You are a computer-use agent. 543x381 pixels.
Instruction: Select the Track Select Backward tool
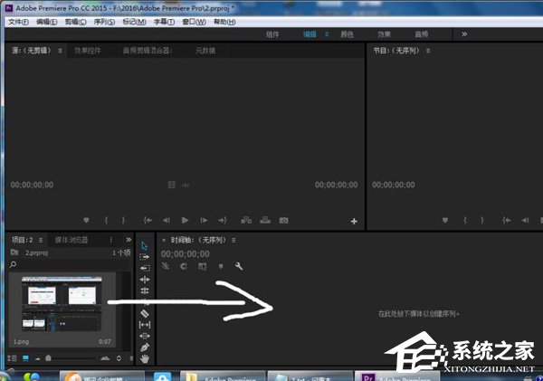tap(145, 268)
